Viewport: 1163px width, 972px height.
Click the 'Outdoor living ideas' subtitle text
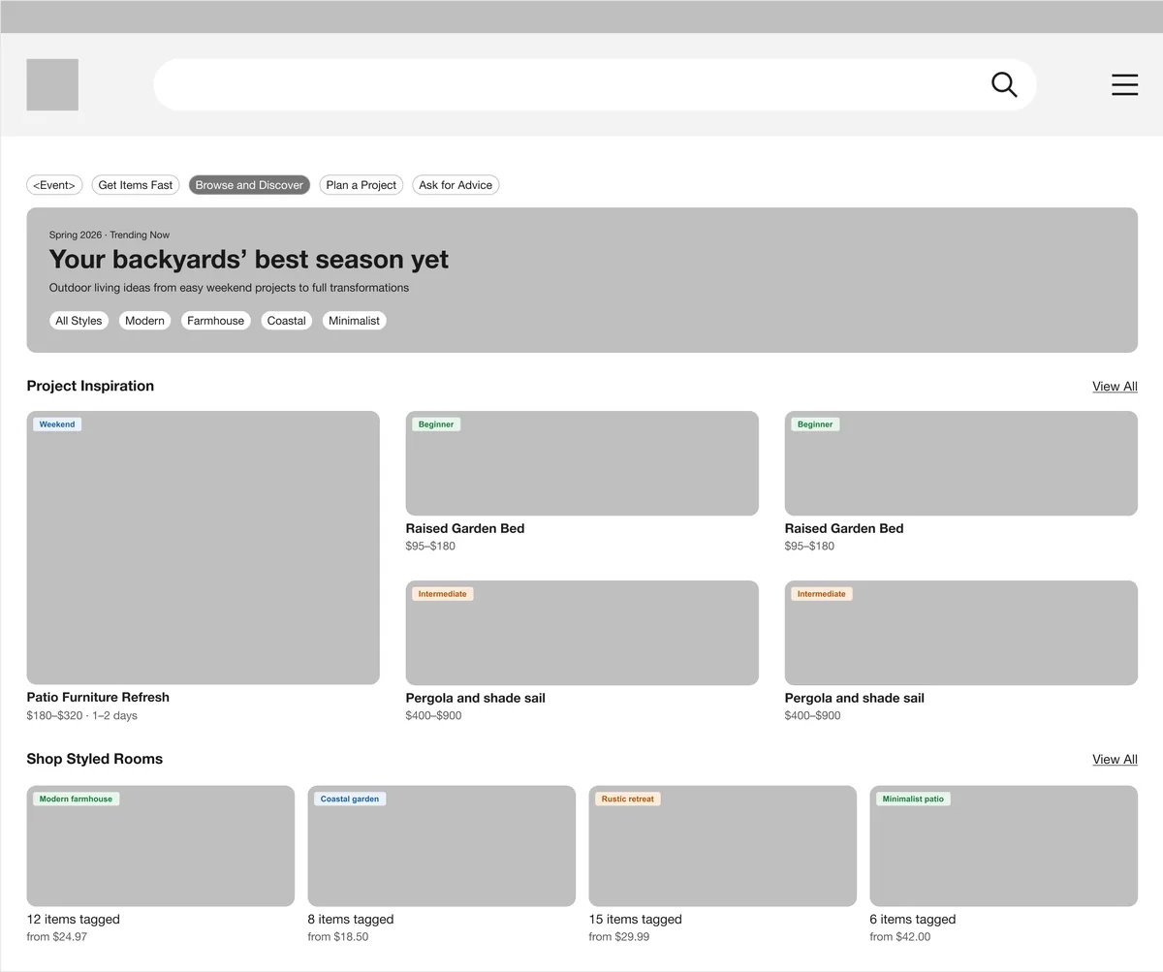pyautogui.click(x=229, y=288)
